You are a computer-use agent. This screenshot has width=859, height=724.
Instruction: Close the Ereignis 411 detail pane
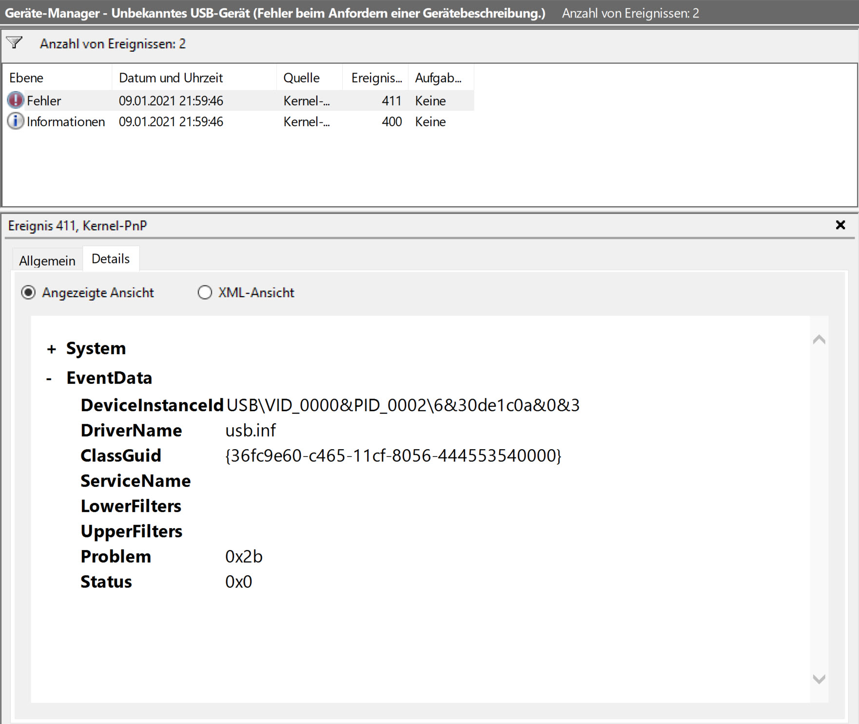click(x=840, y=225)
